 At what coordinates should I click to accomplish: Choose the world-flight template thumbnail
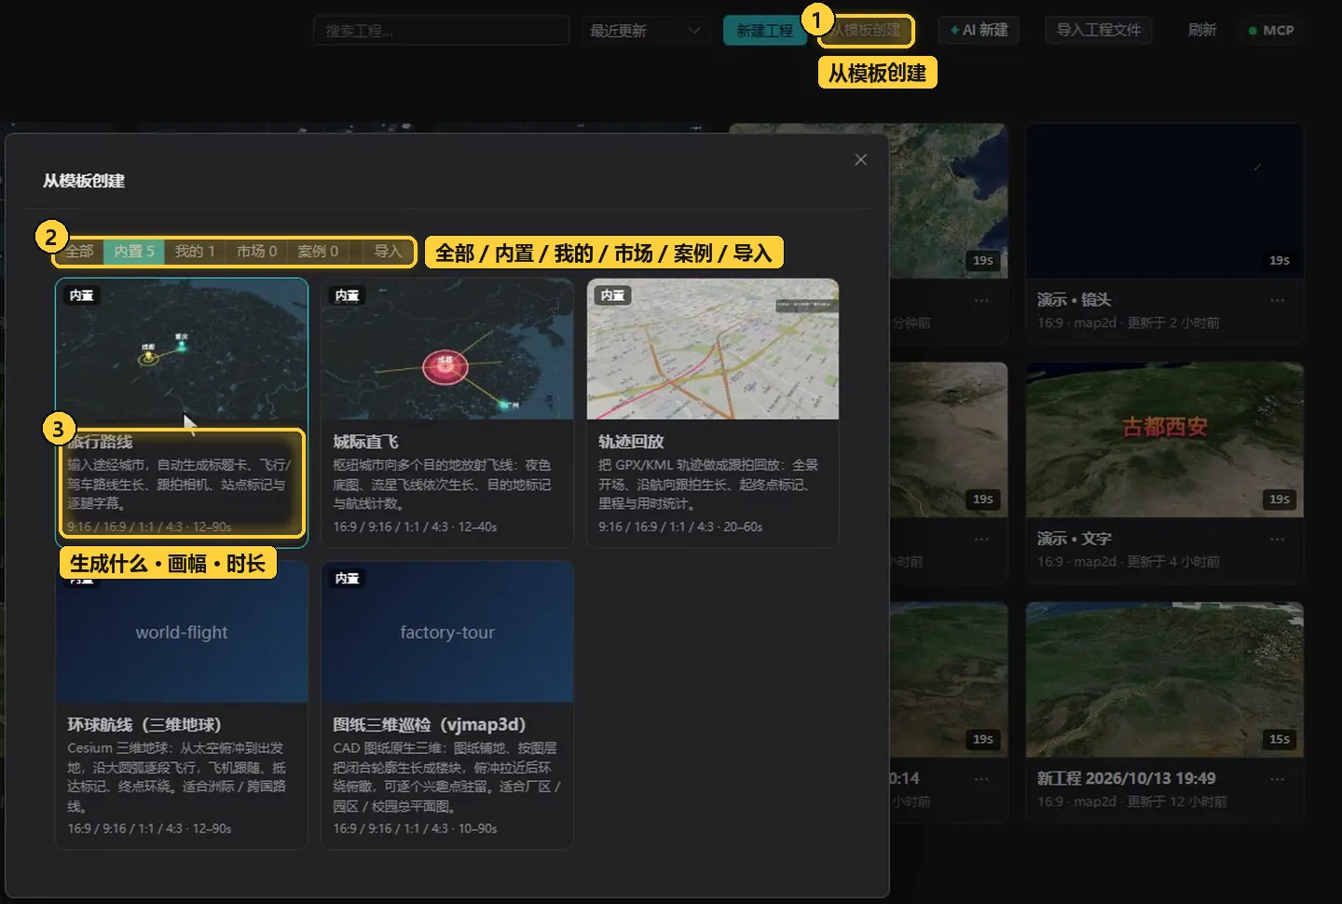tap(182, 632)
